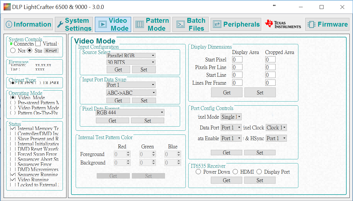Click the Information tab info icon

tap(9, 24)
